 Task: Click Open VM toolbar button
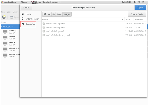[x=14, y=17]
